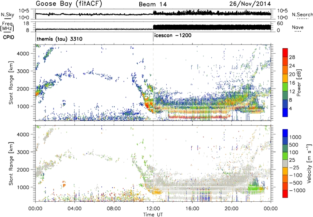The image size is (313, 217).
Task: Click the orange velocity patch near 03:00
Action: coord(64,184)
